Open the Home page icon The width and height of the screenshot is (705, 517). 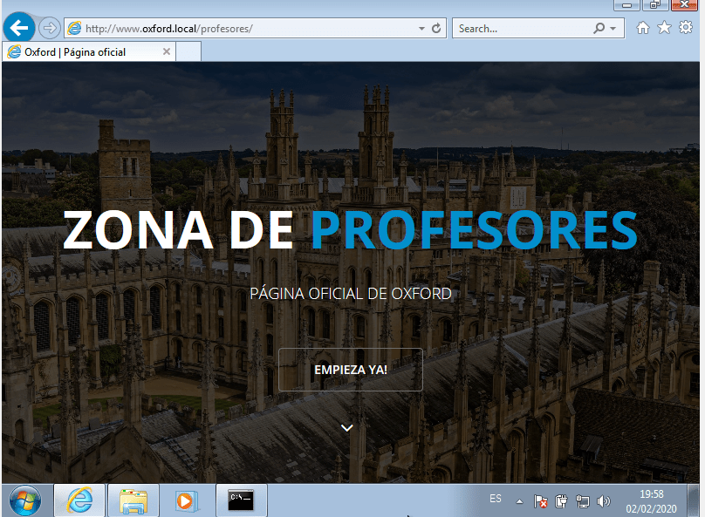tap(643, 28)
